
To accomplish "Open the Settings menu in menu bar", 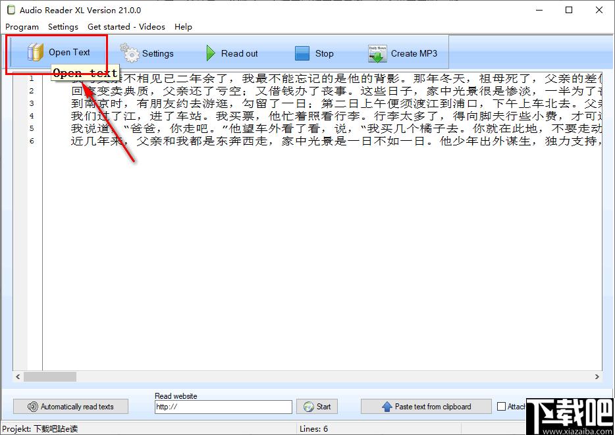I will pos(63,26).
